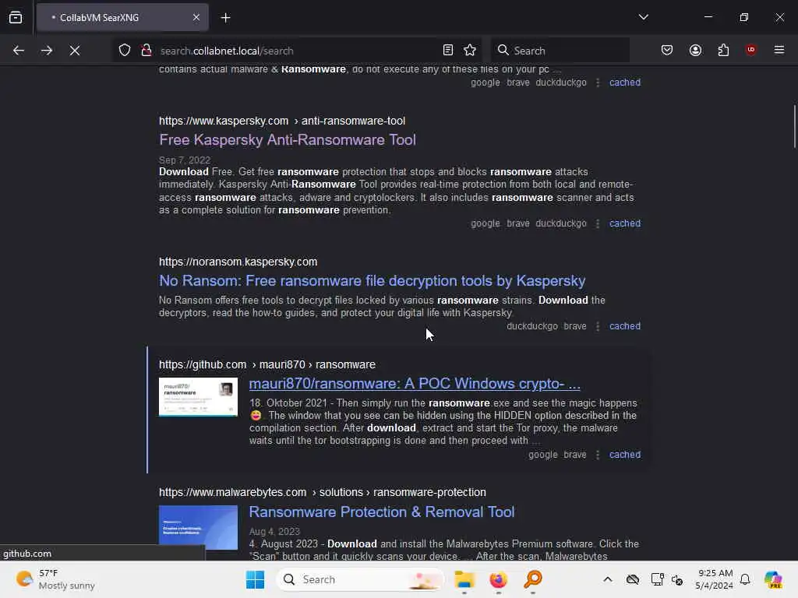Click the search.collabnet.local address bar

coord(298,51)
